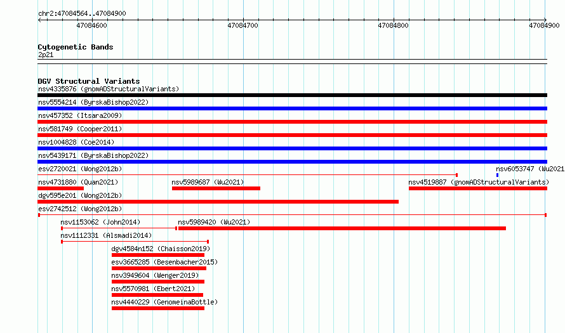Click the thin red nsv1153062 line
The height and width of the screenshot is (333, 565).
tap(119, 228)
